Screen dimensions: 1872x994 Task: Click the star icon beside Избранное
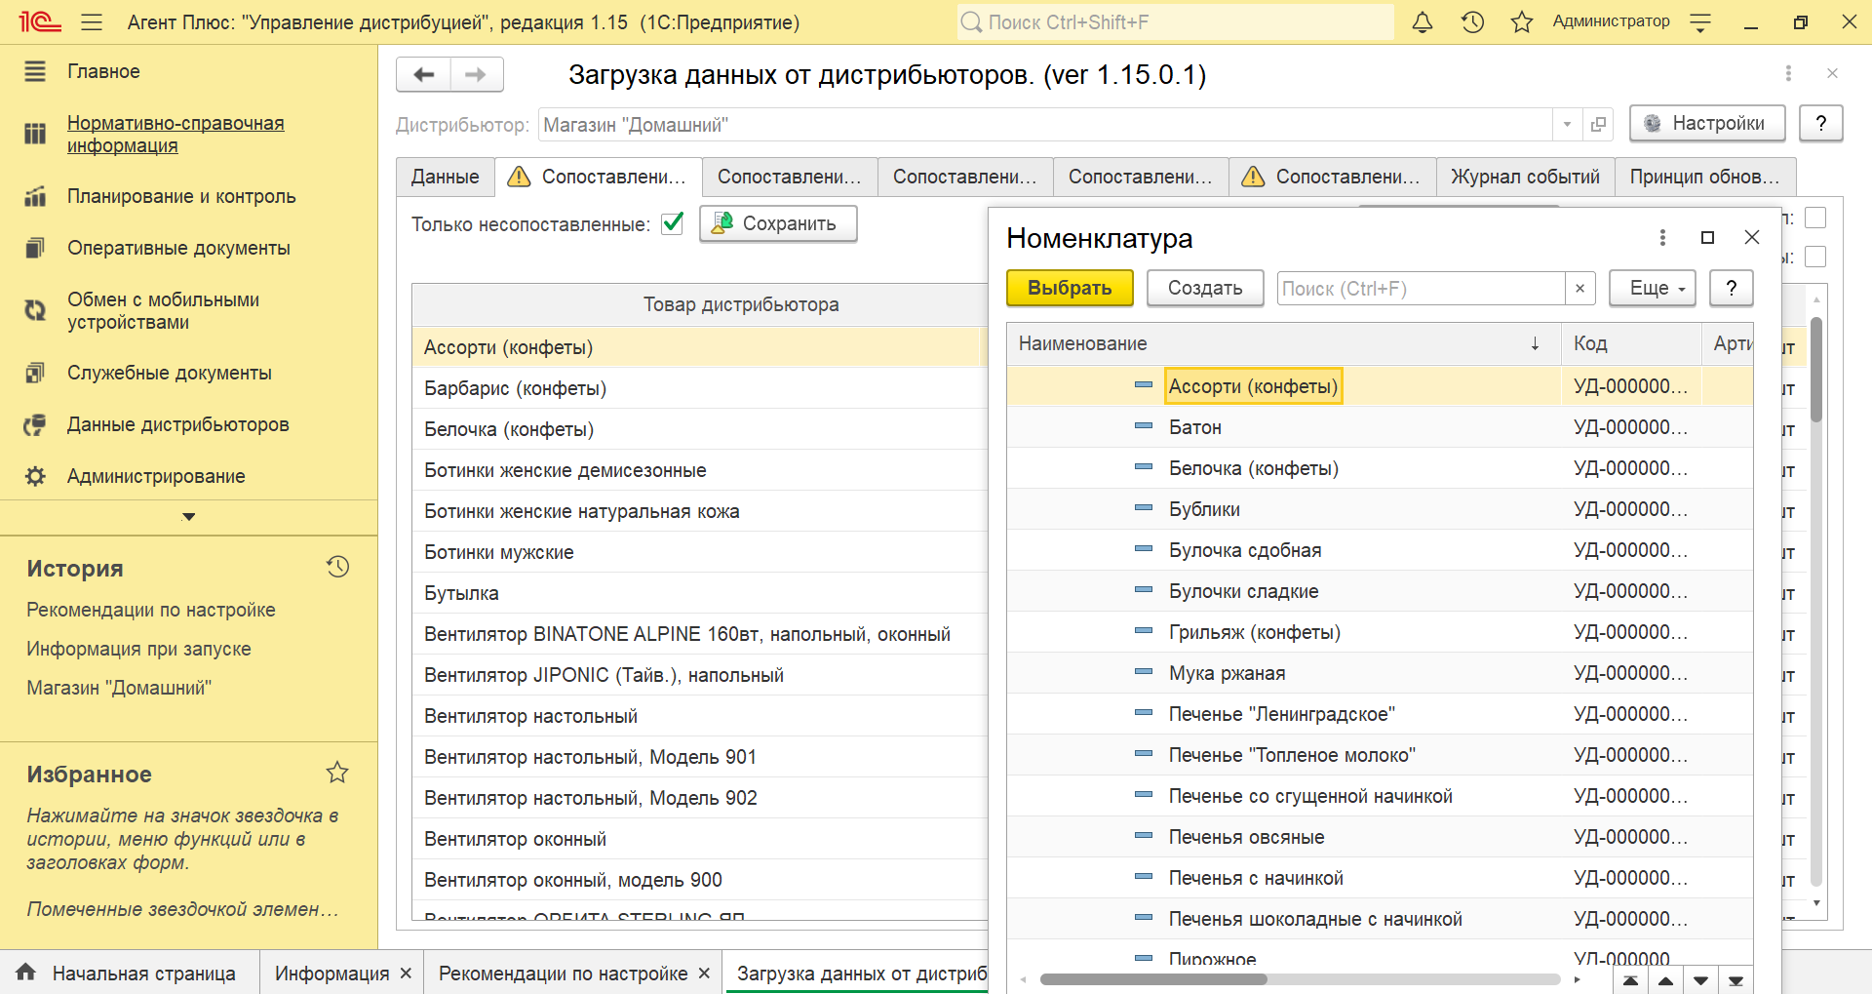[x=337, y=773]
